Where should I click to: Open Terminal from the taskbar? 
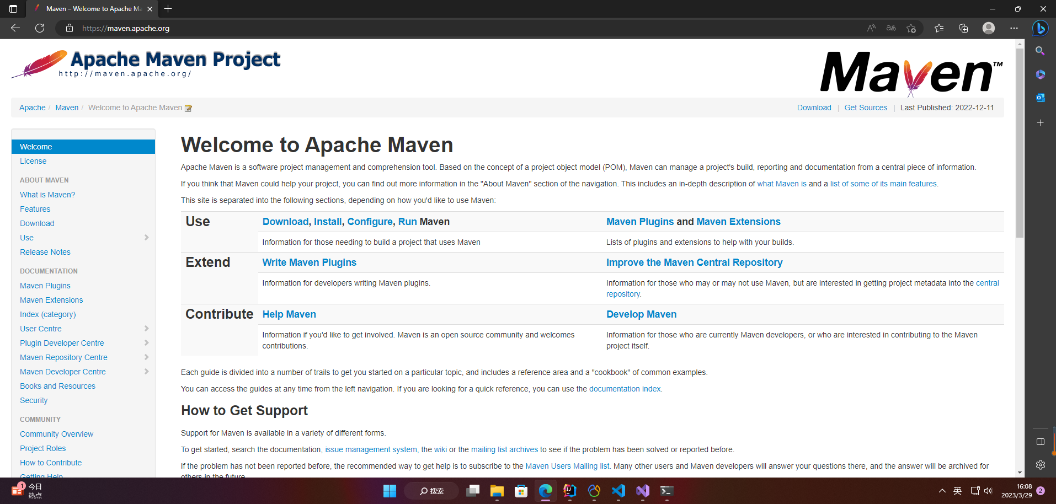pyautogui.click(x=667, y=491)
